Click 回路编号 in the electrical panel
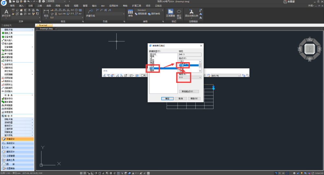The width and height of the screenshot is (324, 175). [x=8, y=88]
